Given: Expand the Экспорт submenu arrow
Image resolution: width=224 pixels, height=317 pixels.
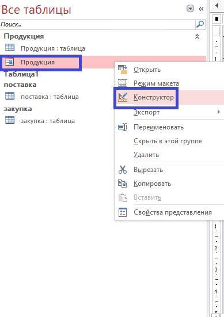Looking at the screenshot, I should click(219, 112).
